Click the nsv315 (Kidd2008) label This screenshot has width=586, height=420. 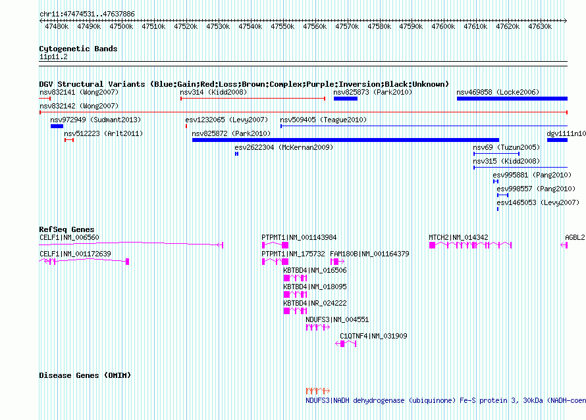[506, 161]
